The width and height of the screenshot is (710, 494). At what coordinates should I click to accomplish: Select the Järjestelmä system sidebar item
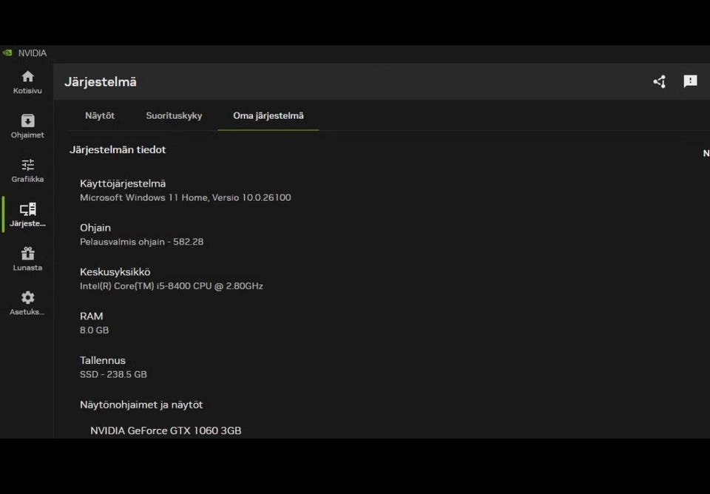click(x=27, y=215)
